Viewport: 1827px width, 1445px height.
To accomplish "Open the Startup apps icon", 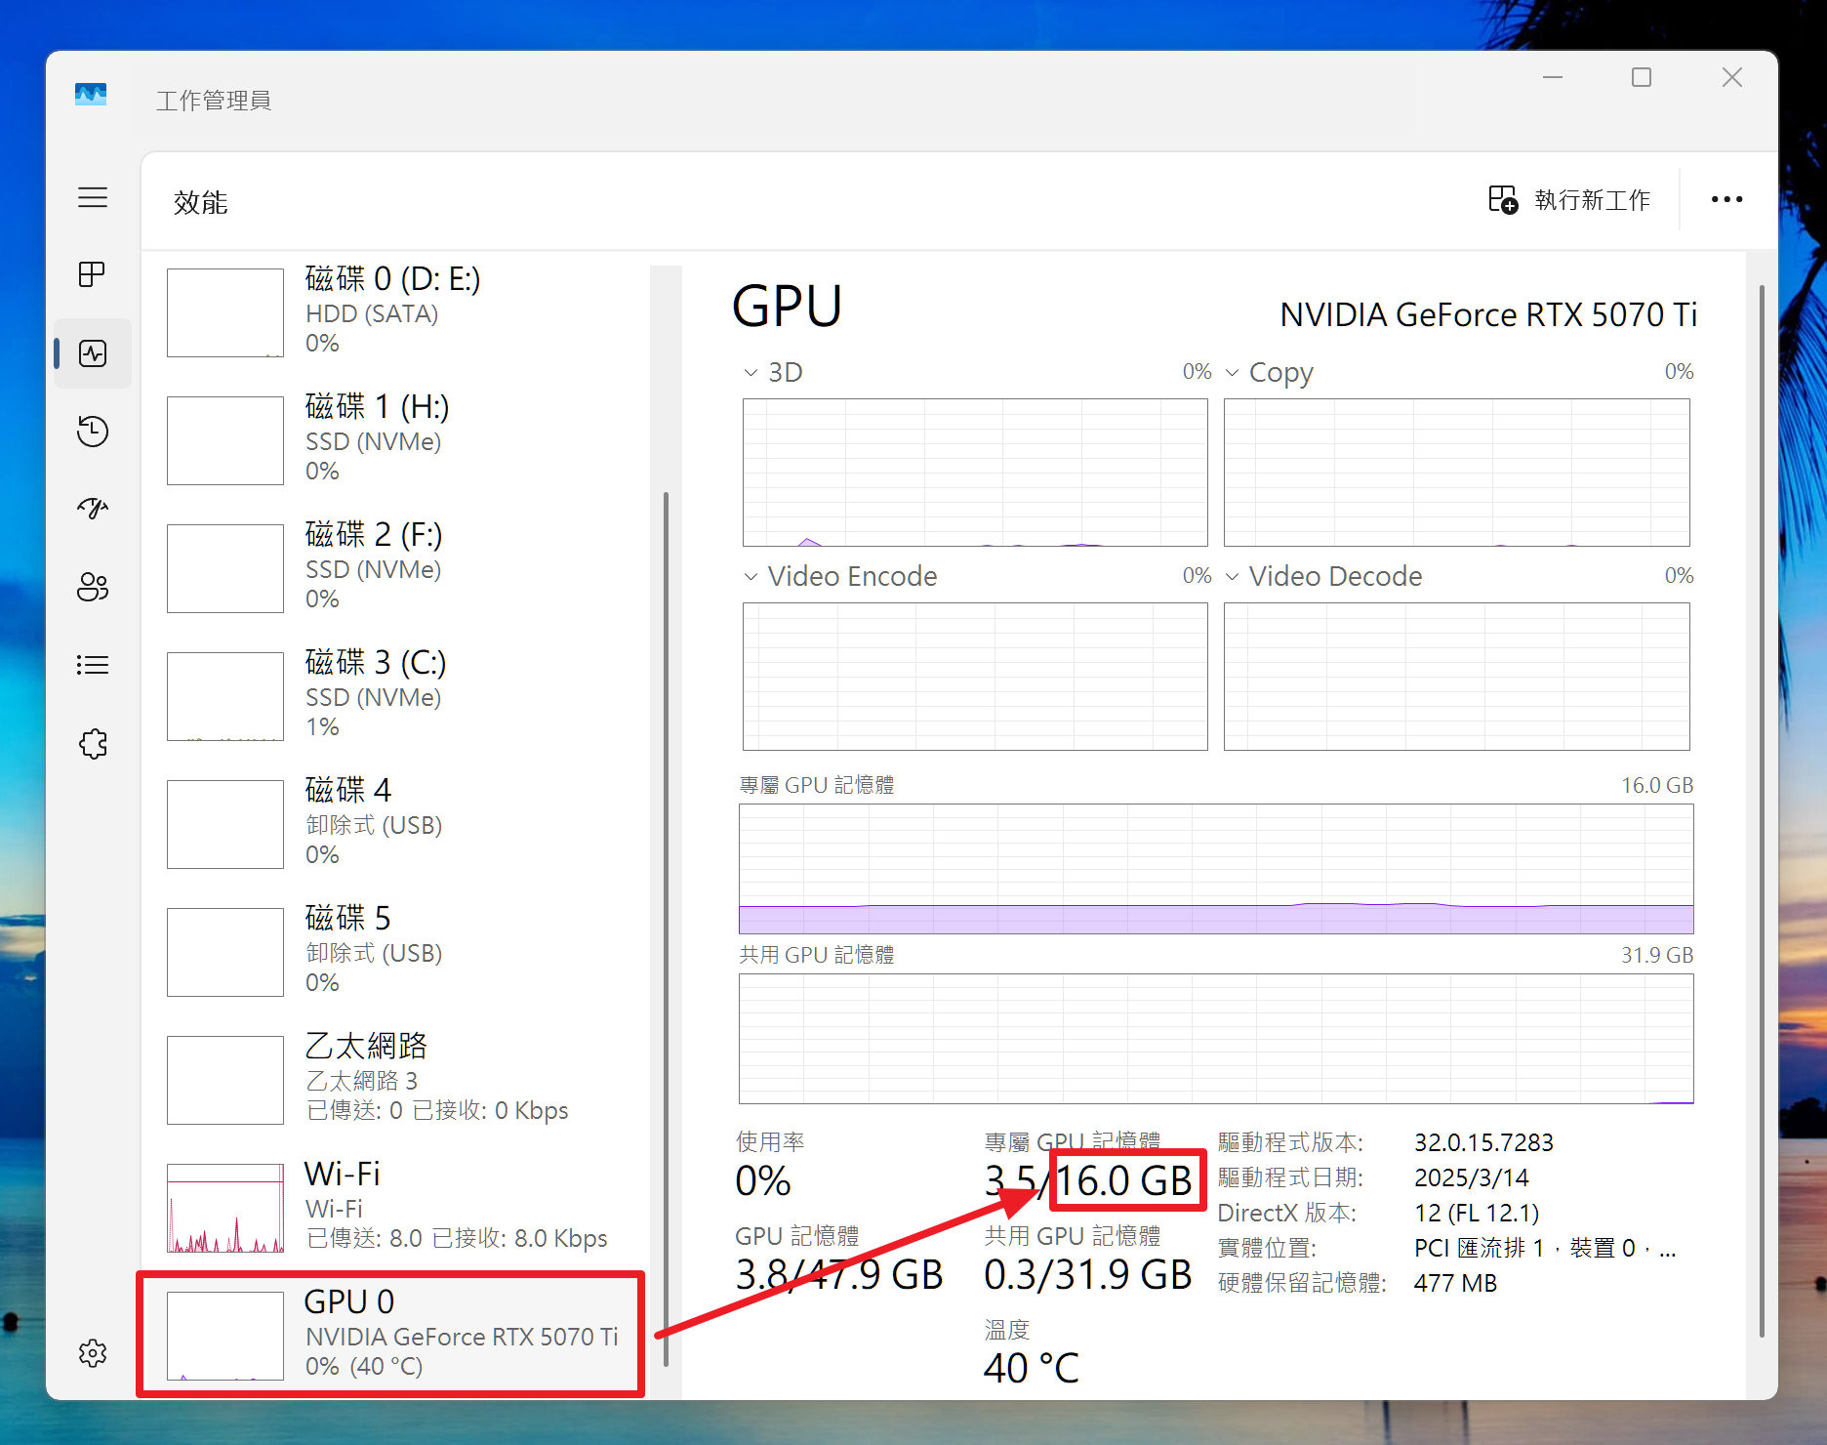I will (93, 509).
